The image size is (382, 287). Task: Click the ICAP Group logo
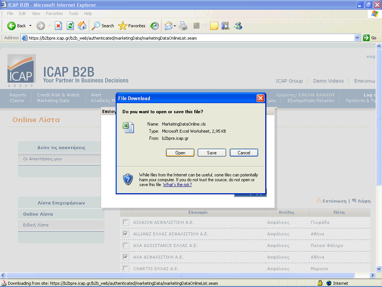tap(21, 71)
